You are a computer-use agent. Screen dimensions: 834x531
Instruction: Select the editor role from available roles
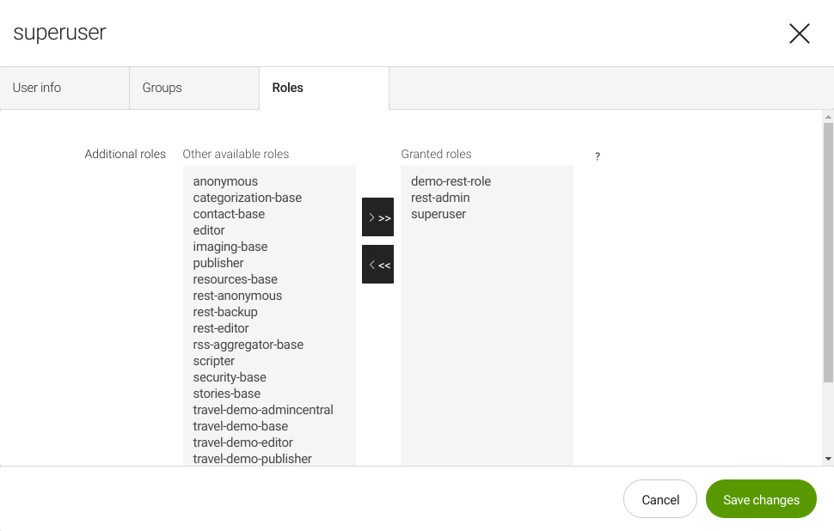click(209, 230)
